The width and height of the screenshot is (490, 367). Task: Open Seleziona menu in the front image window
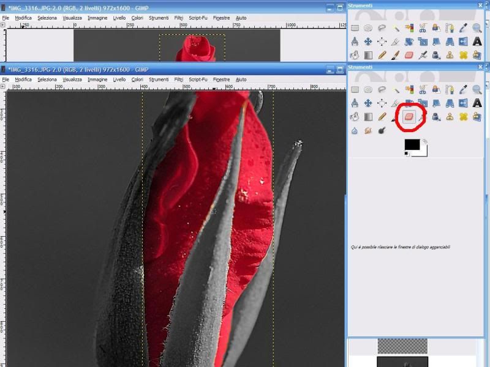(47, 80)
